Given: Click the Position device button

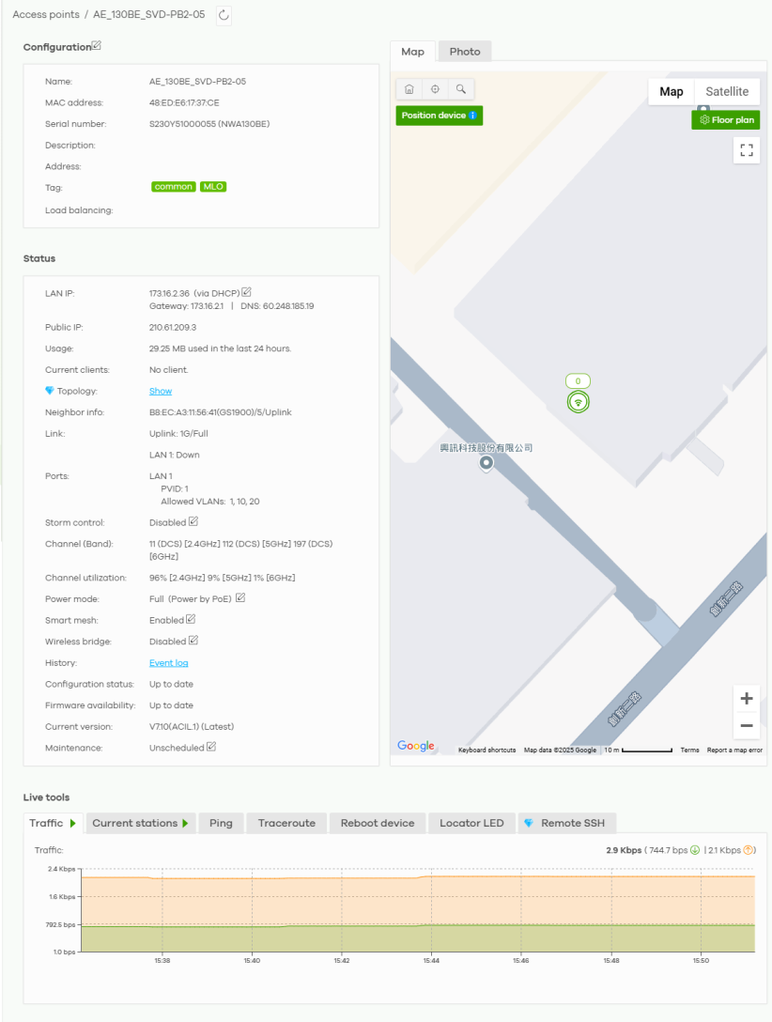Looking at the screenshot, I should pyautogui.click(x=439, y=116).
